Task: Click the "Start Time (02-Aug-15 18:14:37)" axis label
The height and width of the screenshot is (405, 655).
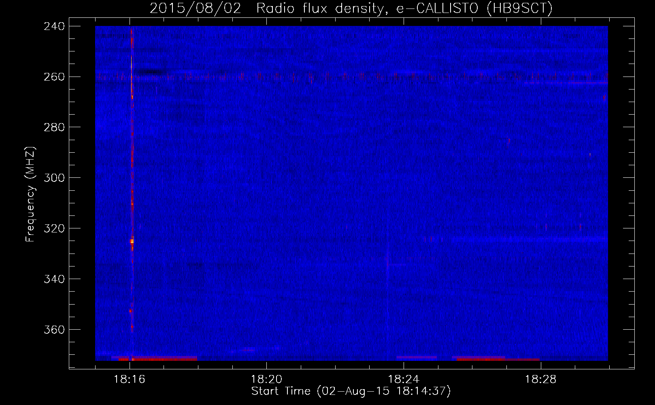Action: (351, 391)
